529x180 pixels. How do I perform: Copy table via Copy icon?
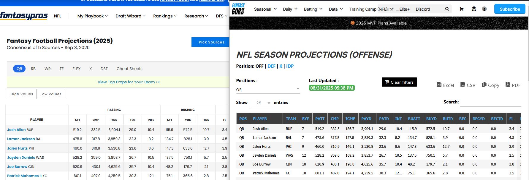[x=490, y=85]
